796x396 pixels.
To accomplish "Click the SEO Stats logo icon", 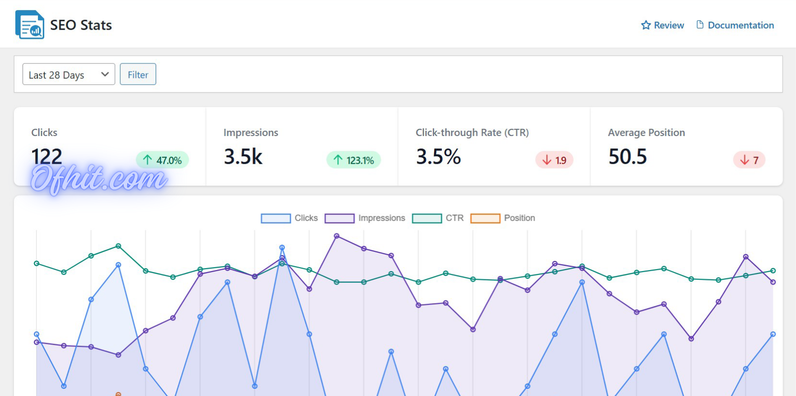I will (29, 25).
